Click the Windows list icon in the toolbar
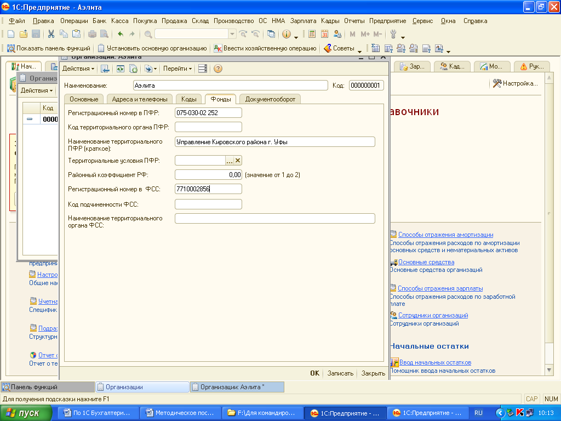Viewport: 561px width, 421px height. [271, 34]
